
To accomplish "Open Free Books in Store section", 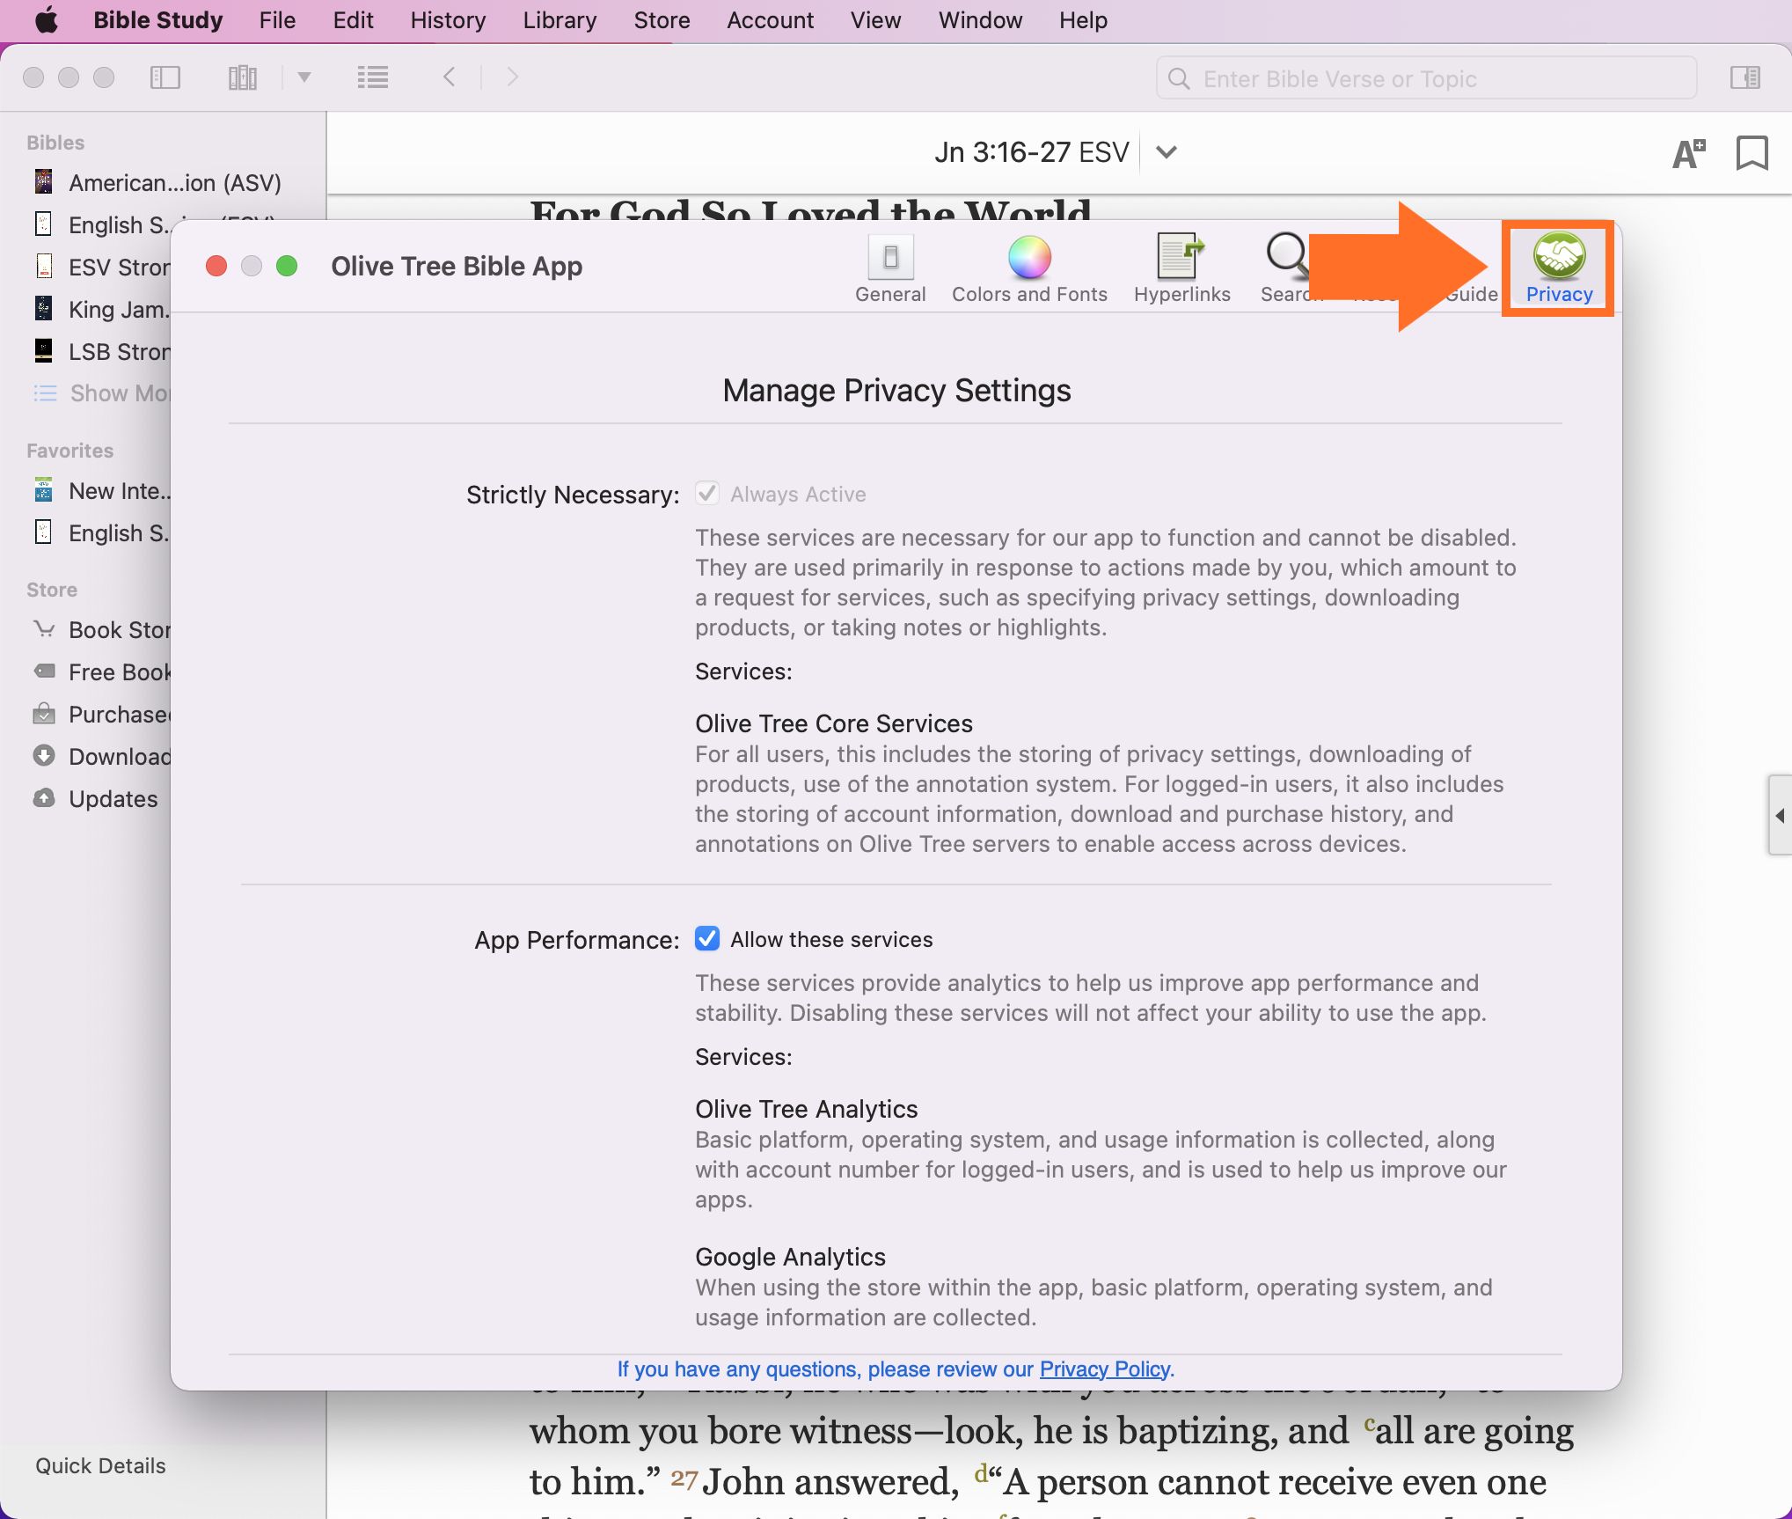I will coord(102,671).
